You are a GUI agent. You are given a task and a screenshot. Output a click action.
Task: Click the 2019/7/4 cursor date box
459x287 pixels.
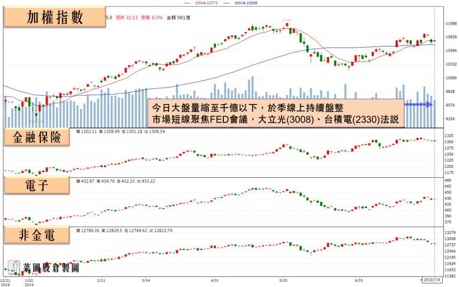[x=432, y=280]
